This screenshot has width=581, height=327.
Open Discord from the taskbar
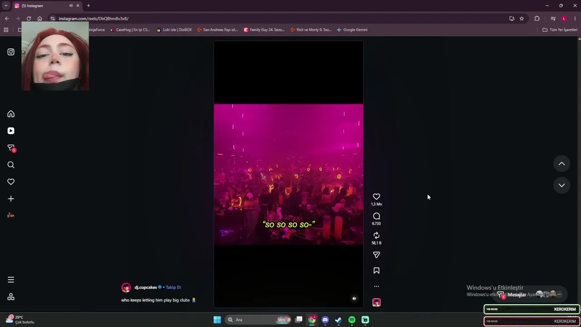point(325,320)
